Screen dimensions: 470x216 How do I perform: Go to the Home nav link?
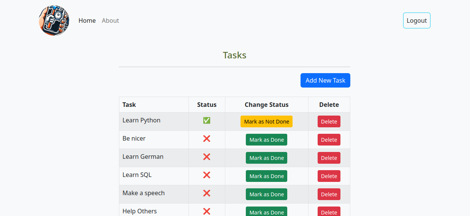[x=87, y=20]
